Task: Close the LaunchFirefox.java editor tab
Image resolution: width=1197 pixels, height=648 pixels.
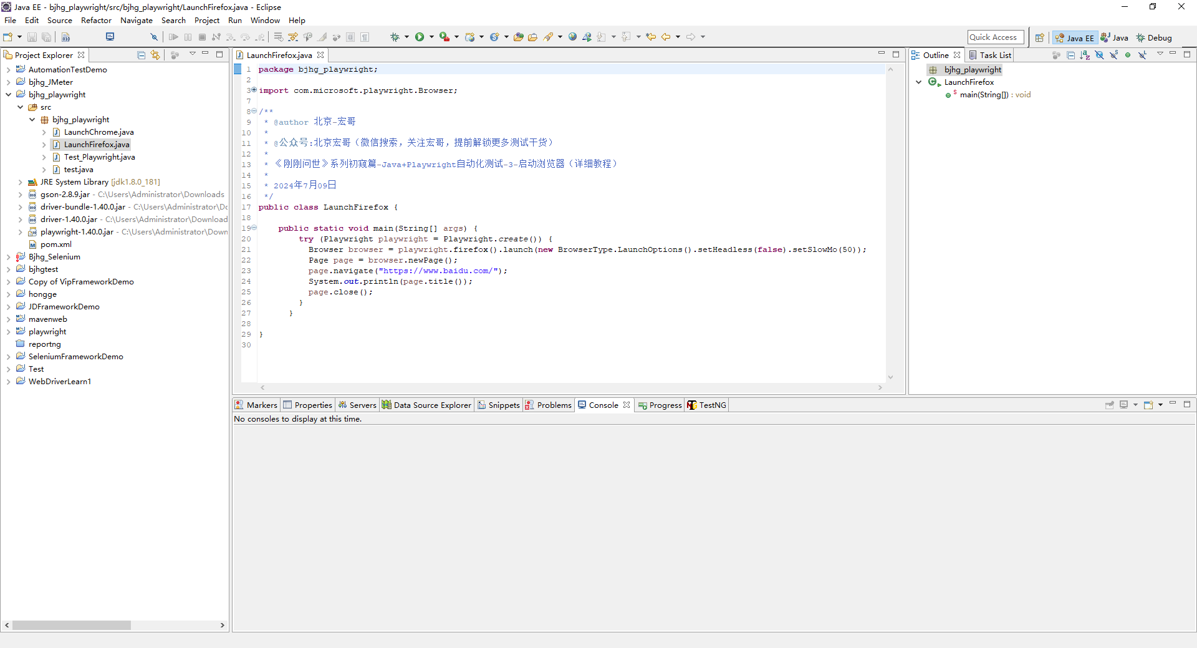Action: coord(320,56)
